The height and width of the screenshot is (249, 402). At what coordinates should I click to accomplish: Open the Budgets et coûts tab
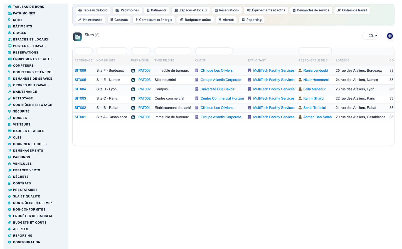(x=195, y=20)
